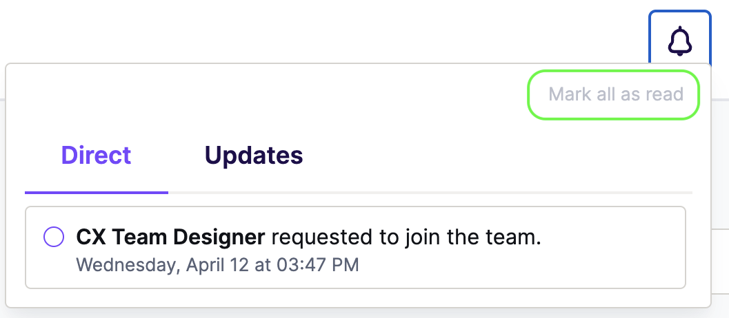Click the 03:47 PM time text
This screenshot has height=318, width=729.
(x=318, y=265)
